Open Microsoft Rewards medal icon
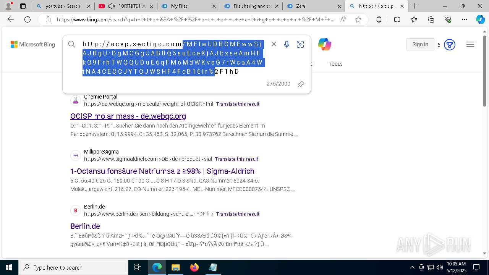The width and height of the screenshot is (489, 275). [450, 45]
